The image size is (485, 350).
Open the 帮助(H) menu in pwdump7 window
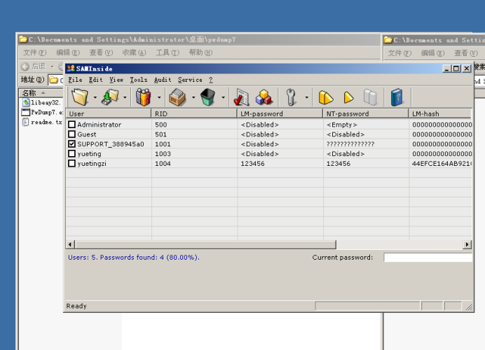[x=200, y=52]
